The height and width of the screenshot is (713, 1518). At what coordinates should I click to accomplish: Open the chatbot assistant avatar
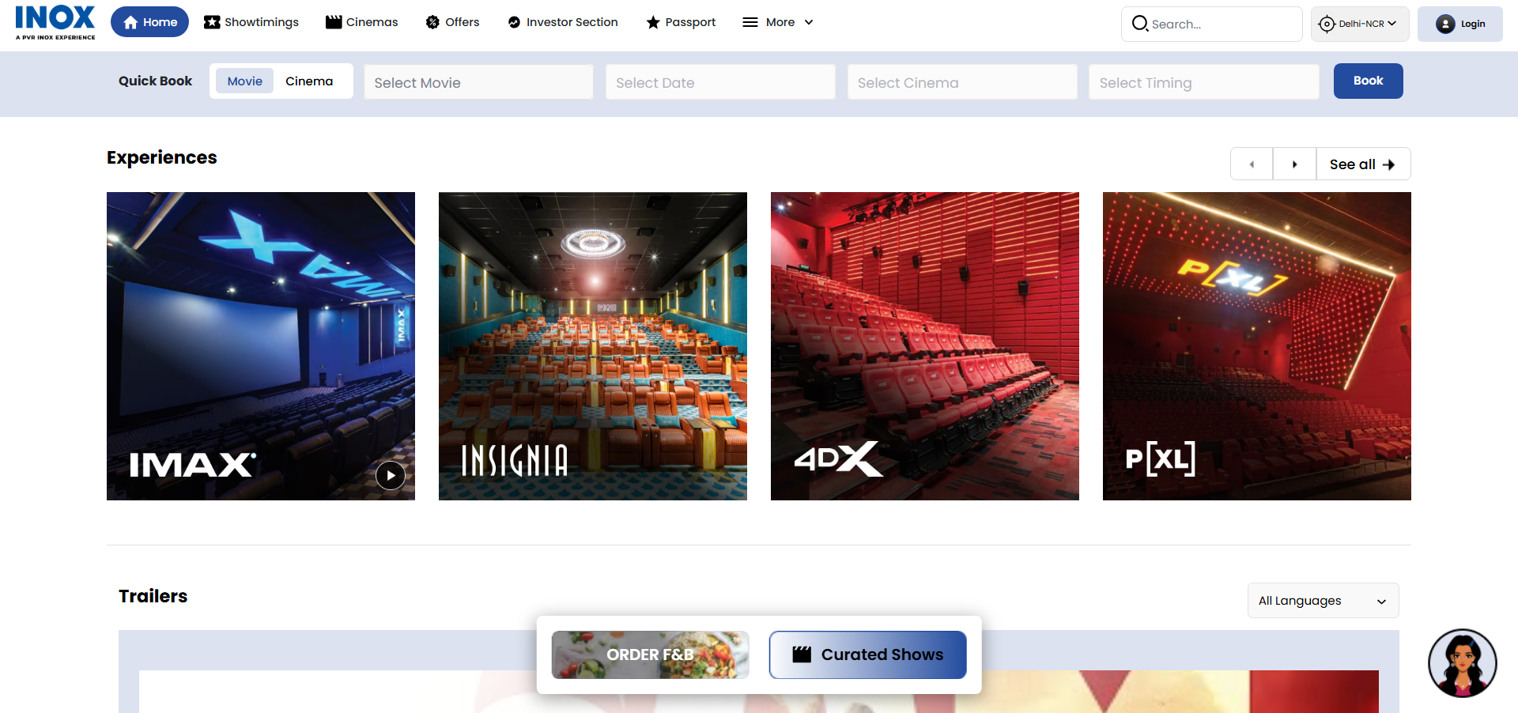pyautogui.click(x=1463, y=663)
